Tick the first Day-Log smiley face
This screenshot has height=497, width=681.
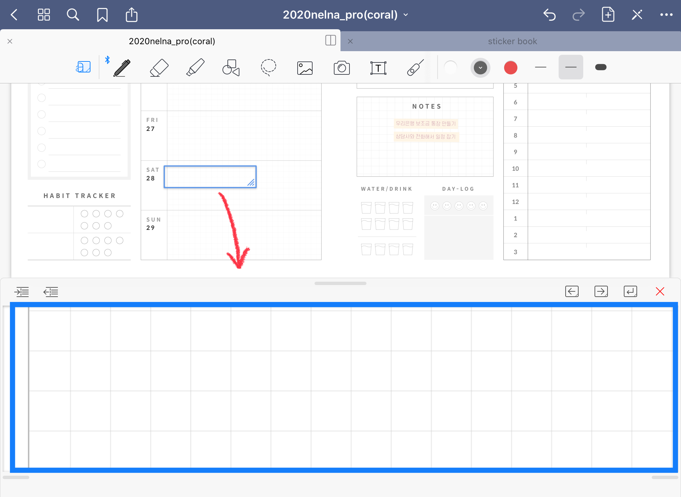(435, 206)
